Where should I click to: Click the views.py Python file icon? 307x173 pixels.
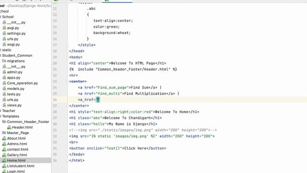point(4,105)
